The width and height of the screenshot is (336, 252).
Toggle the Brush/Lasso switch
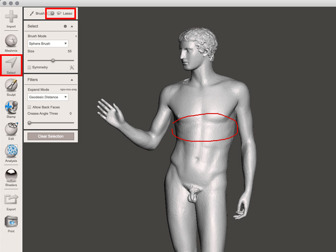[51, 13]
